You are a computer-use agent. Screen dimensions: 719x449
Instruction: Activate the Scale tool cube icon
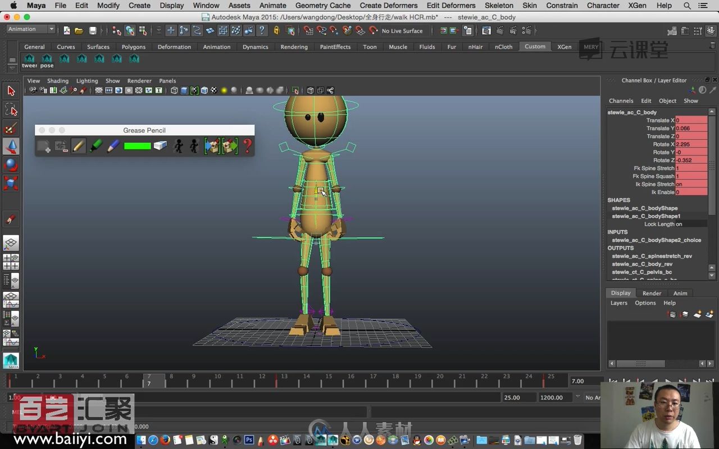[x=11, y=184]
